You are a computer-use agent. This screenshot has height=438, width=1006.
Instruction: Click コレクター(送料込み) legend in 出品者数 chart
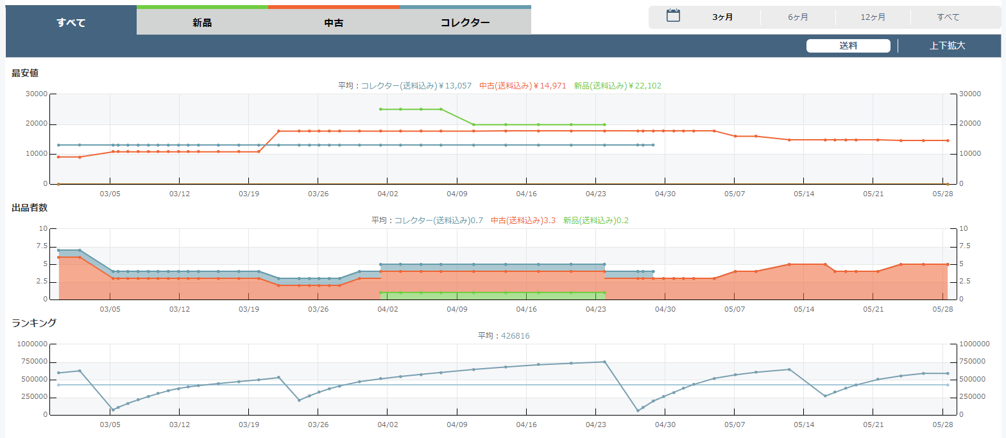click(438, 220)
